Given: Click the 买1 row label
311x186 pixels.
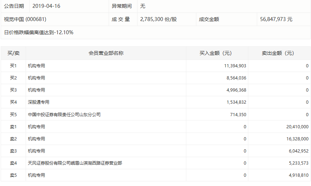Looking at the screenshot, I should (13, 66).
